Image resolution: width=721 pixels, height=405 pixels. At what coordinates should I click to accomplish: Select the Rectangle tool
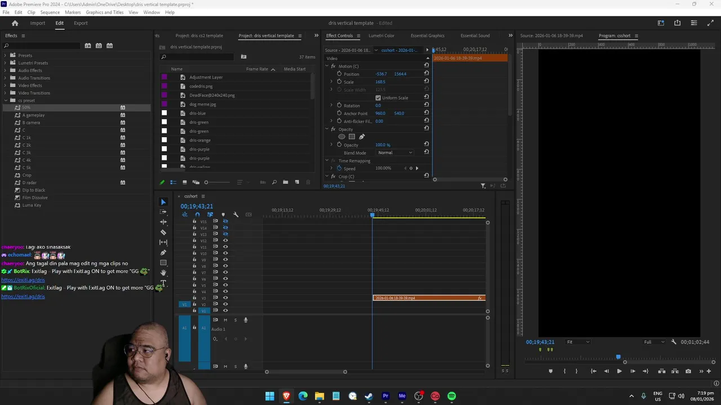point(163,263)
